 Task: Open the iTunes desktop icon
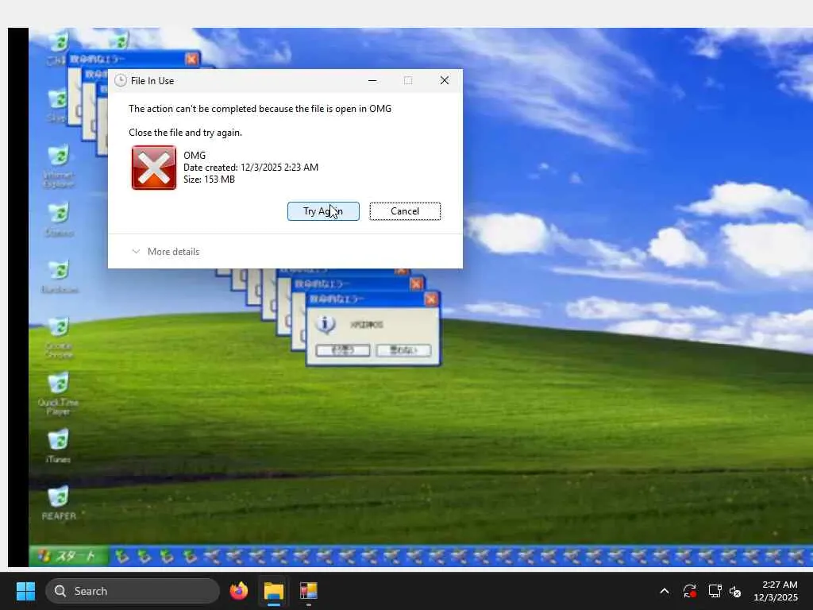point(58,446)
